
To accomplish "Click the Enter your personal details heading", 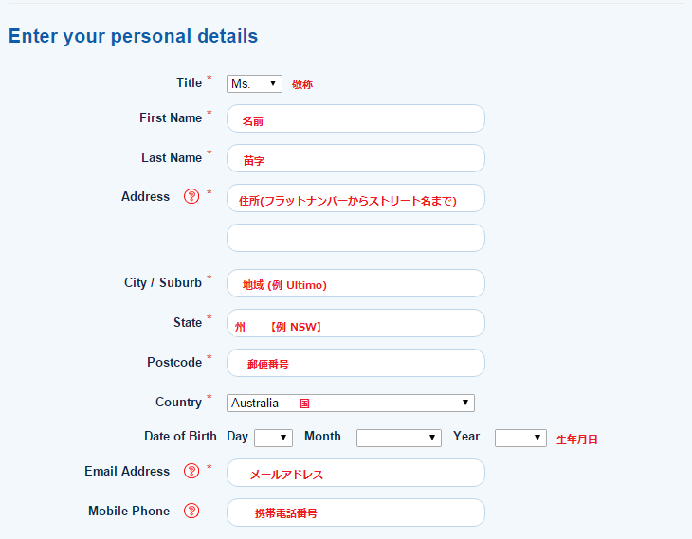I will pos(133,37).
